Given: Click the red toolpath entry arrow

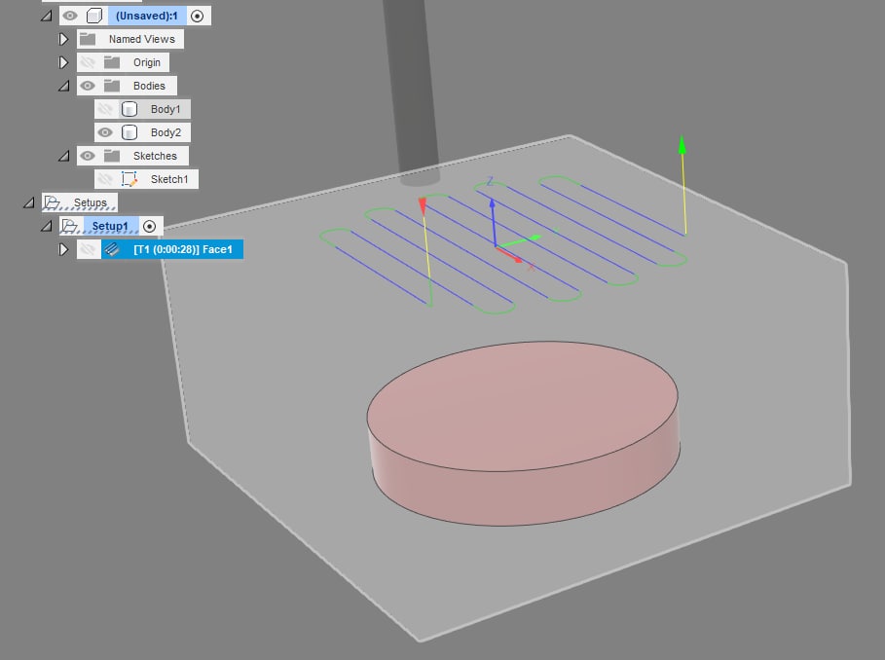Looking at the screenshot, I should (x=423, y=206).
